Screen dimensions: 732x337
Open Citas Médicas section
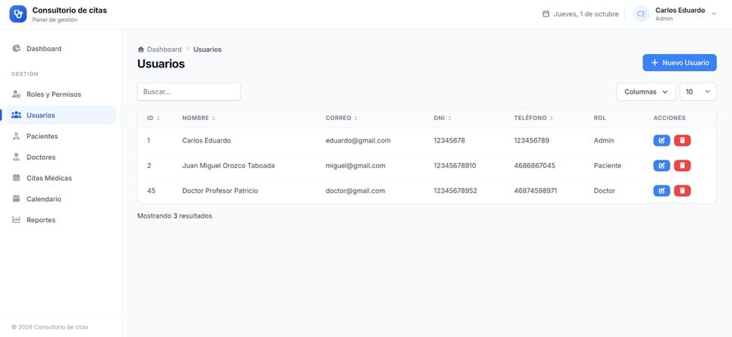point(60,178)
